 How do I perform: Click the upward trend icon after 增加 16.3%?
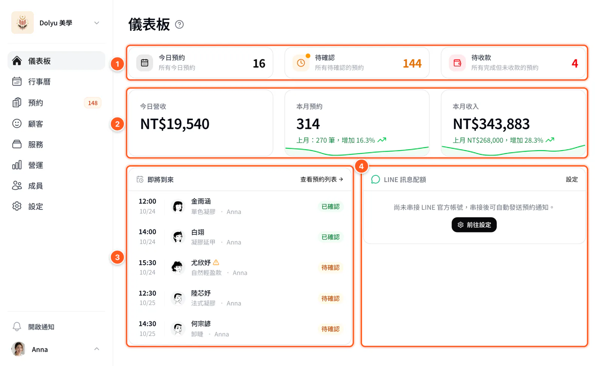382,140
